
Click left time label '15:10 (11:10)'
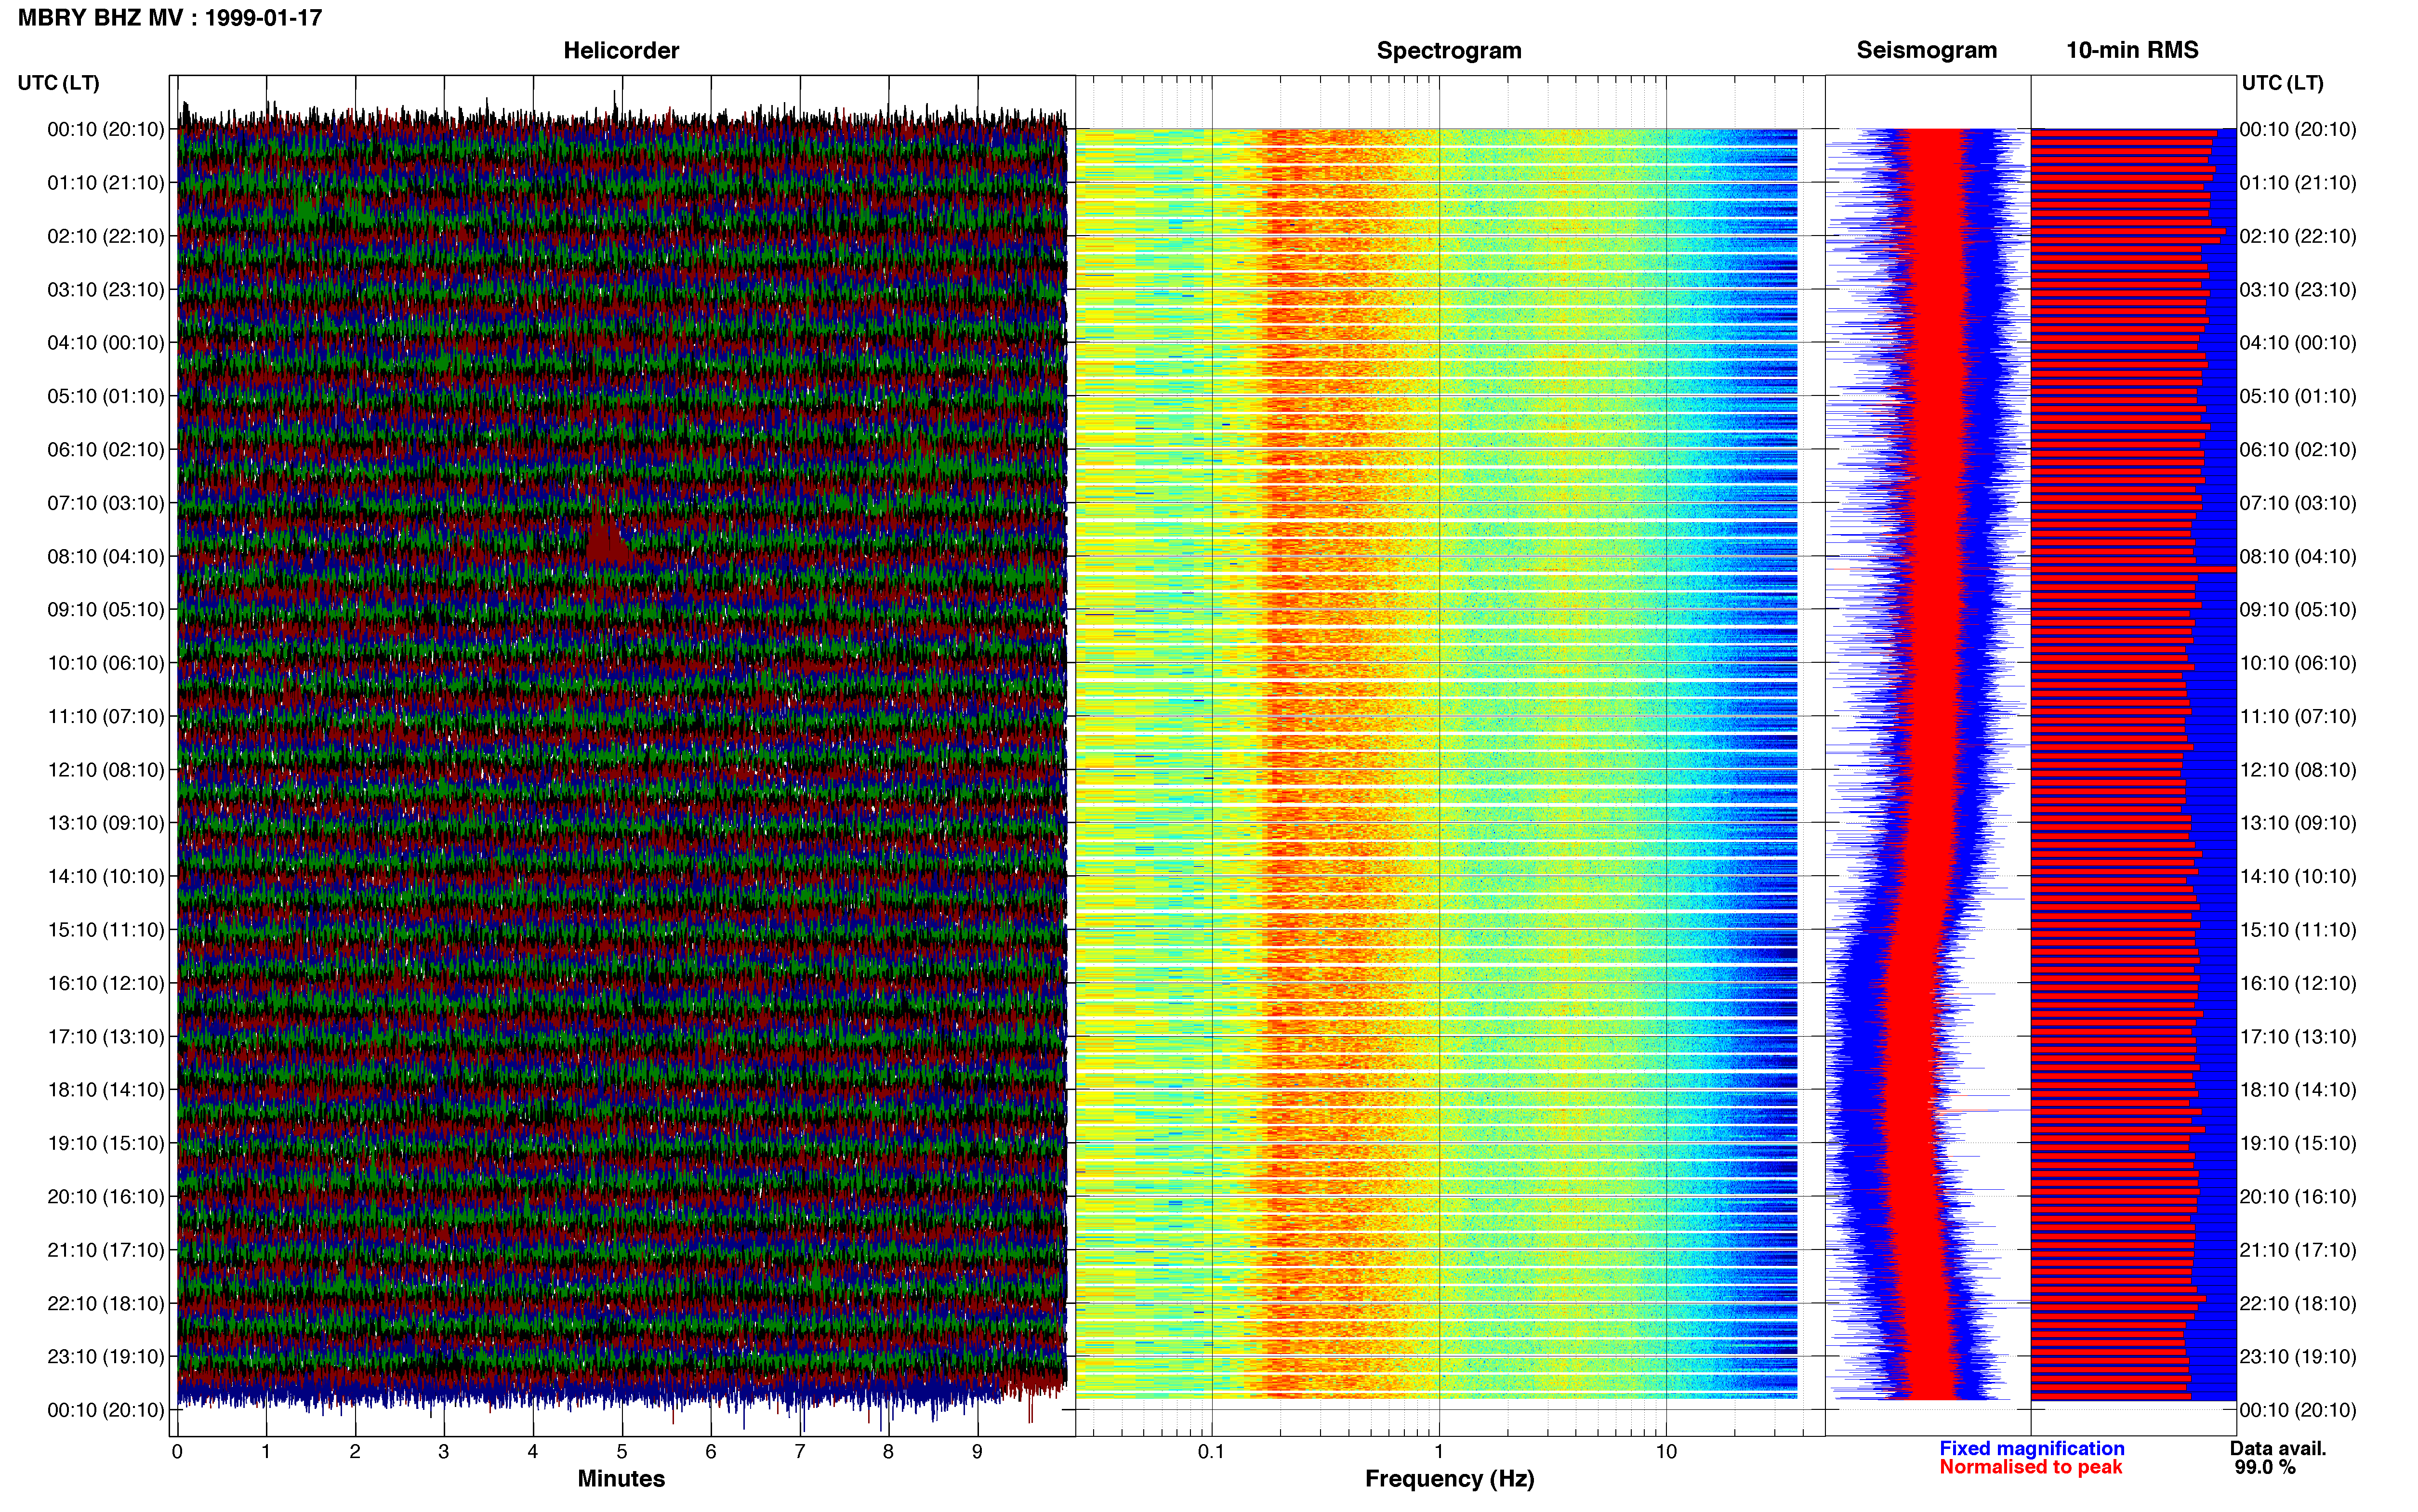tap(106, 930)
